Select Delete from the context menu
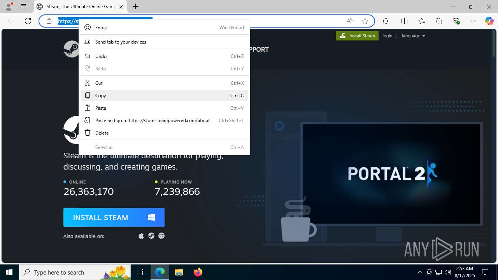 tap(164, 133)
